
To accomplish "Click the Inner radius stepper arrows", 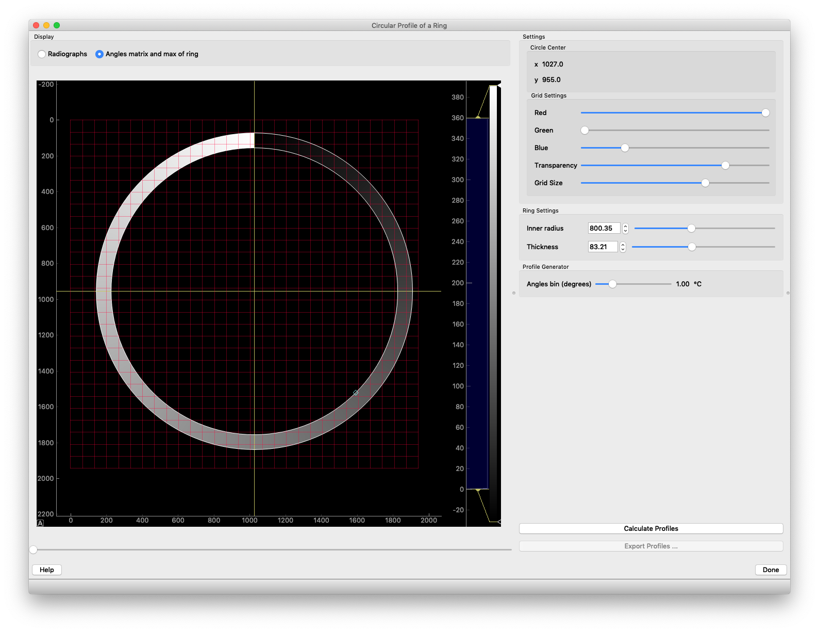I will coord(625,229).
